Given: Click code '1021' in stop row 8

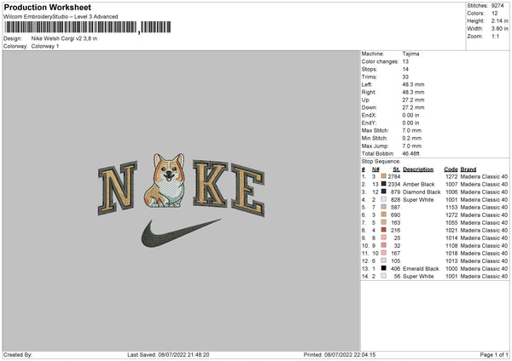Looking at the screenshot, I should (x=451, y=231).
